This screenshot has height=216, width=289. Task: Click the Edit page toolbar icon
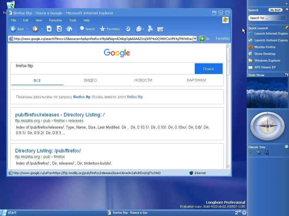pyautogui.click(x=160, y=29)
